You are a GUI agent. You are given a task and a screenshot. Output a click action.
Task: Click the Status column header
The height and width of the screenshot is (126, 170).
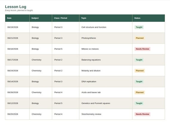click(149, 18)
